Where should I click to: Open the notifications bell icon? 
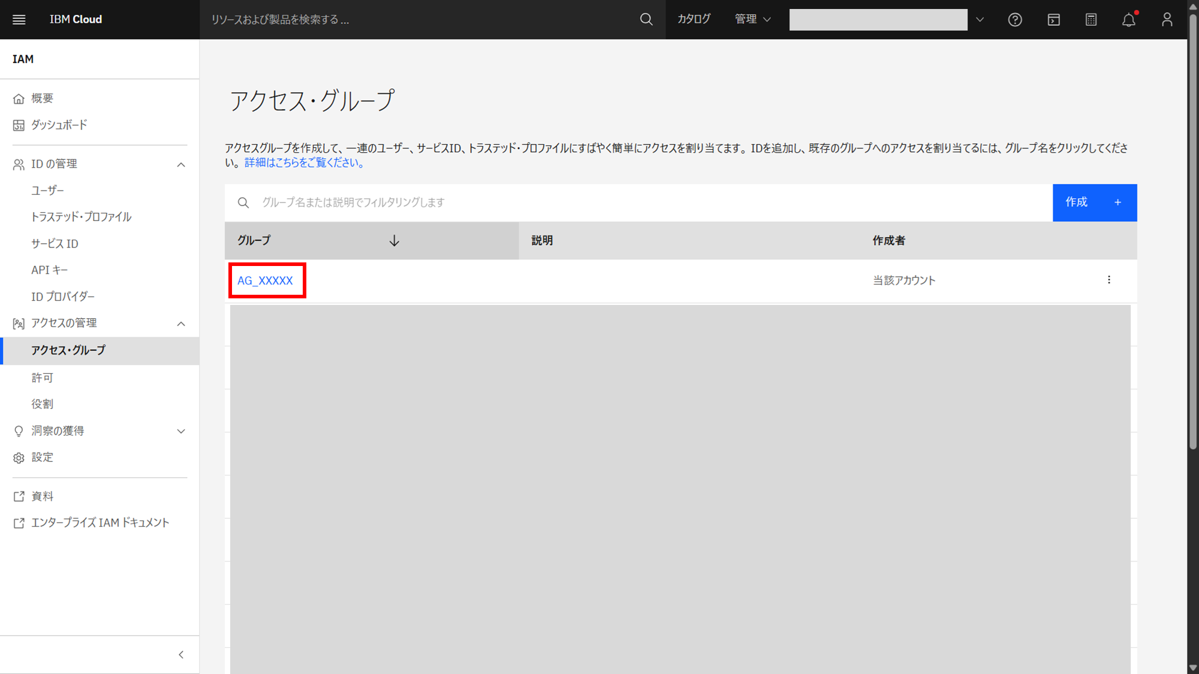click(x=1128, y=20)
